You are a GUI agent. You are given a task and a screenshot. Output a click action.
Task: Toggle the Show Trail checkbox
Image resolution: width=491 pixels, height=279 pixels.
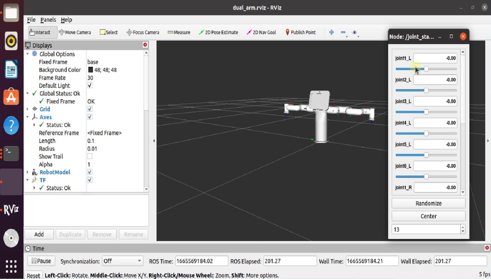[x=90, y=156]
